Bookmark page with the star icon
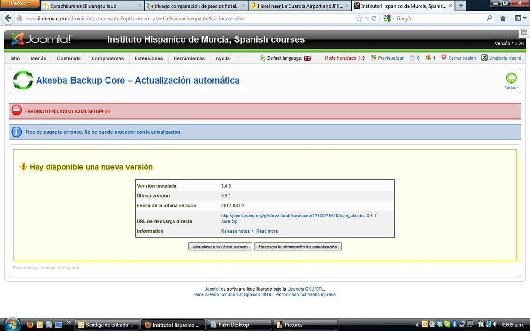Screen dimensions: 530x331 tap(358, 19)
